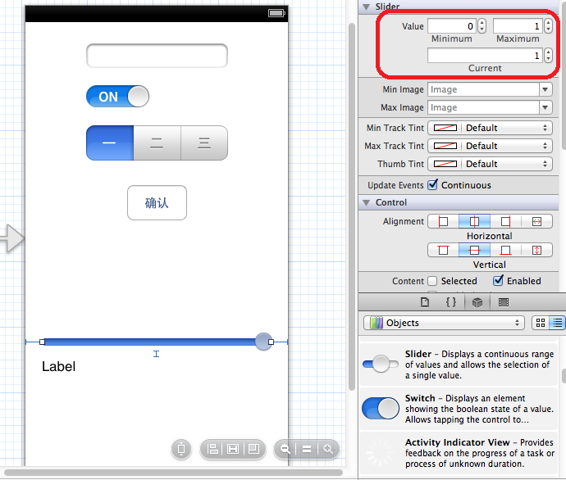Click the Minimum value stepper
The image size is (566, 480).
[x=482, y=26]
